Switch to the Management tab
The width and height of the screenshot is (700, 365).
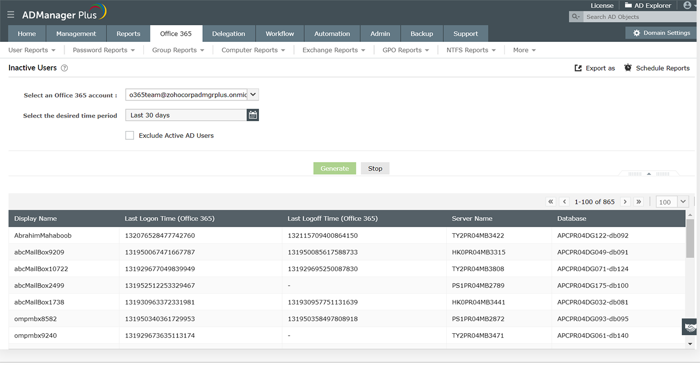click(76, 34)
